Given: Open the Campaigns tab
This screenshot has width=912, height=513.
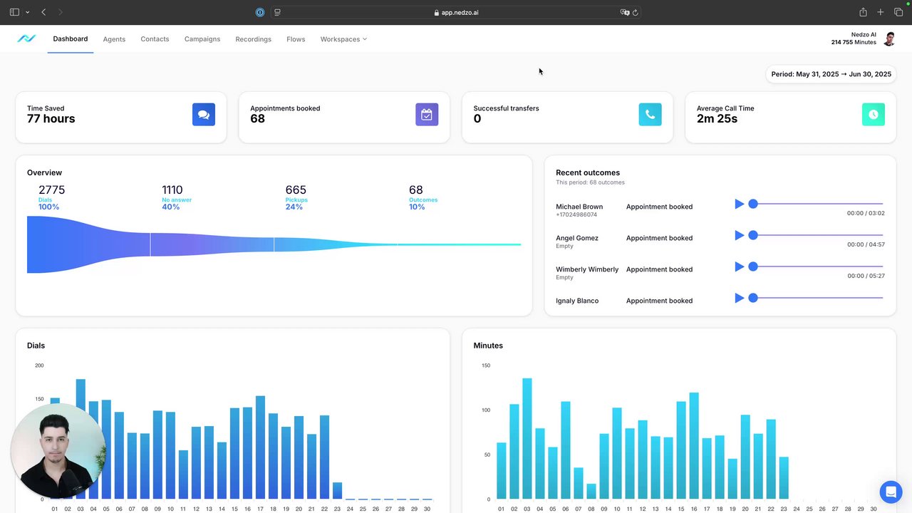Looking at the screenshot, I should [202, 39].
